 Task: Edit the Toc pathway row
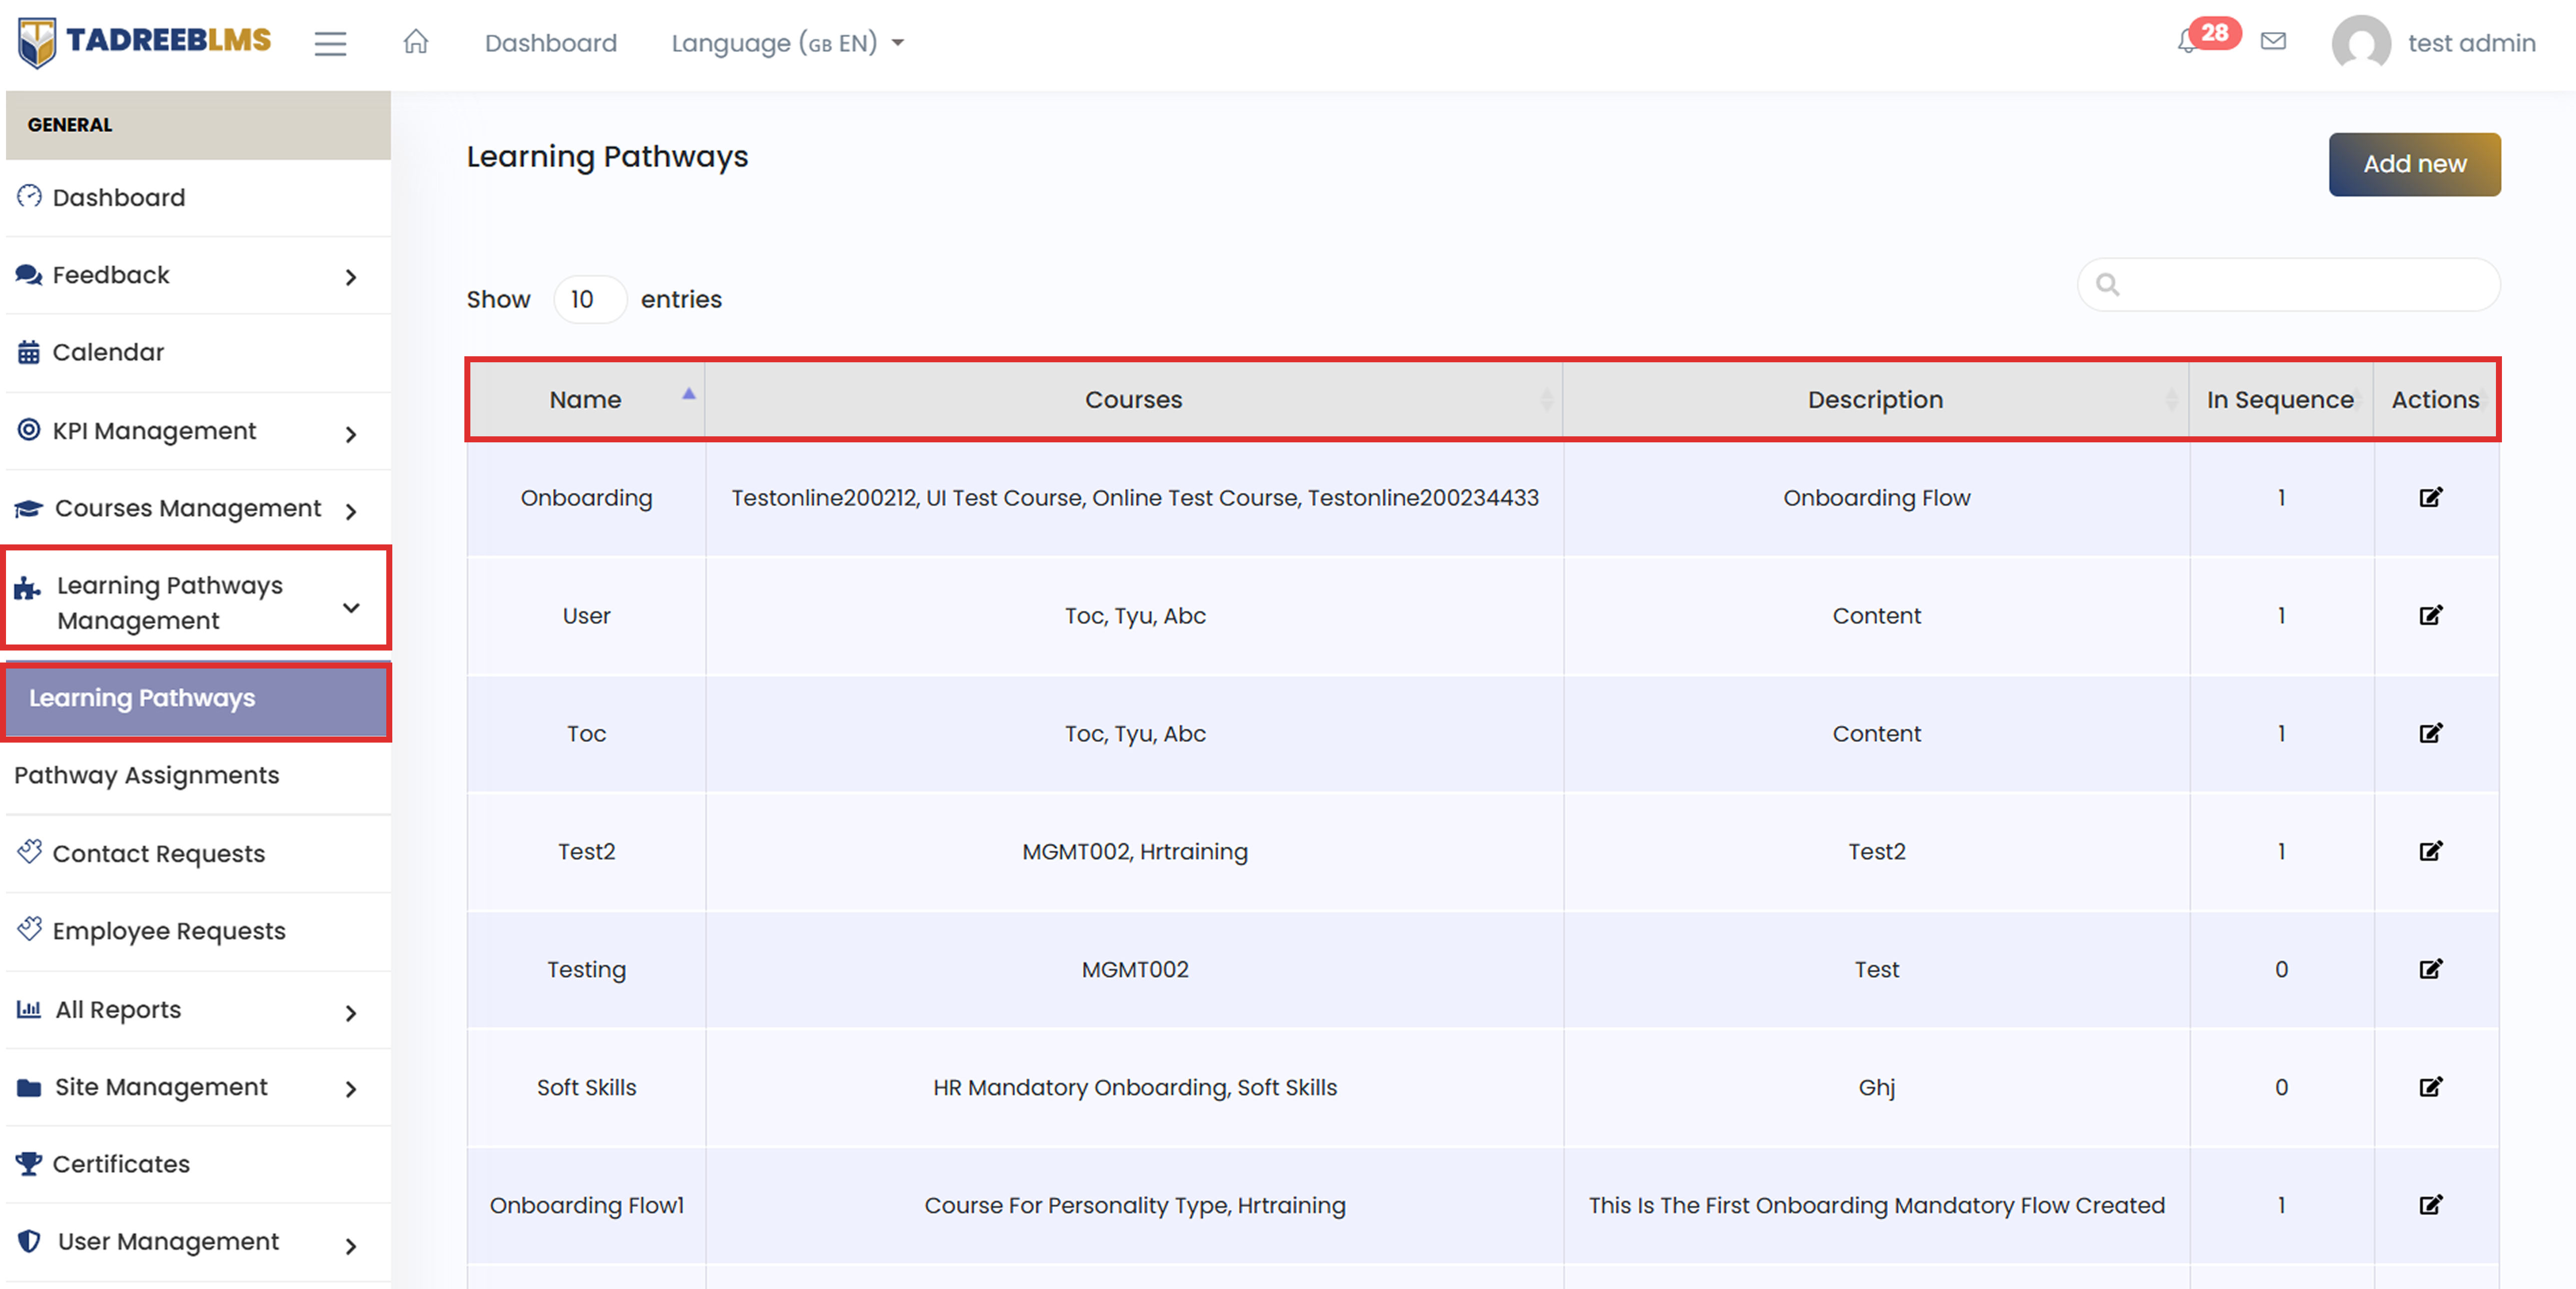click(x=2431, y=733)
